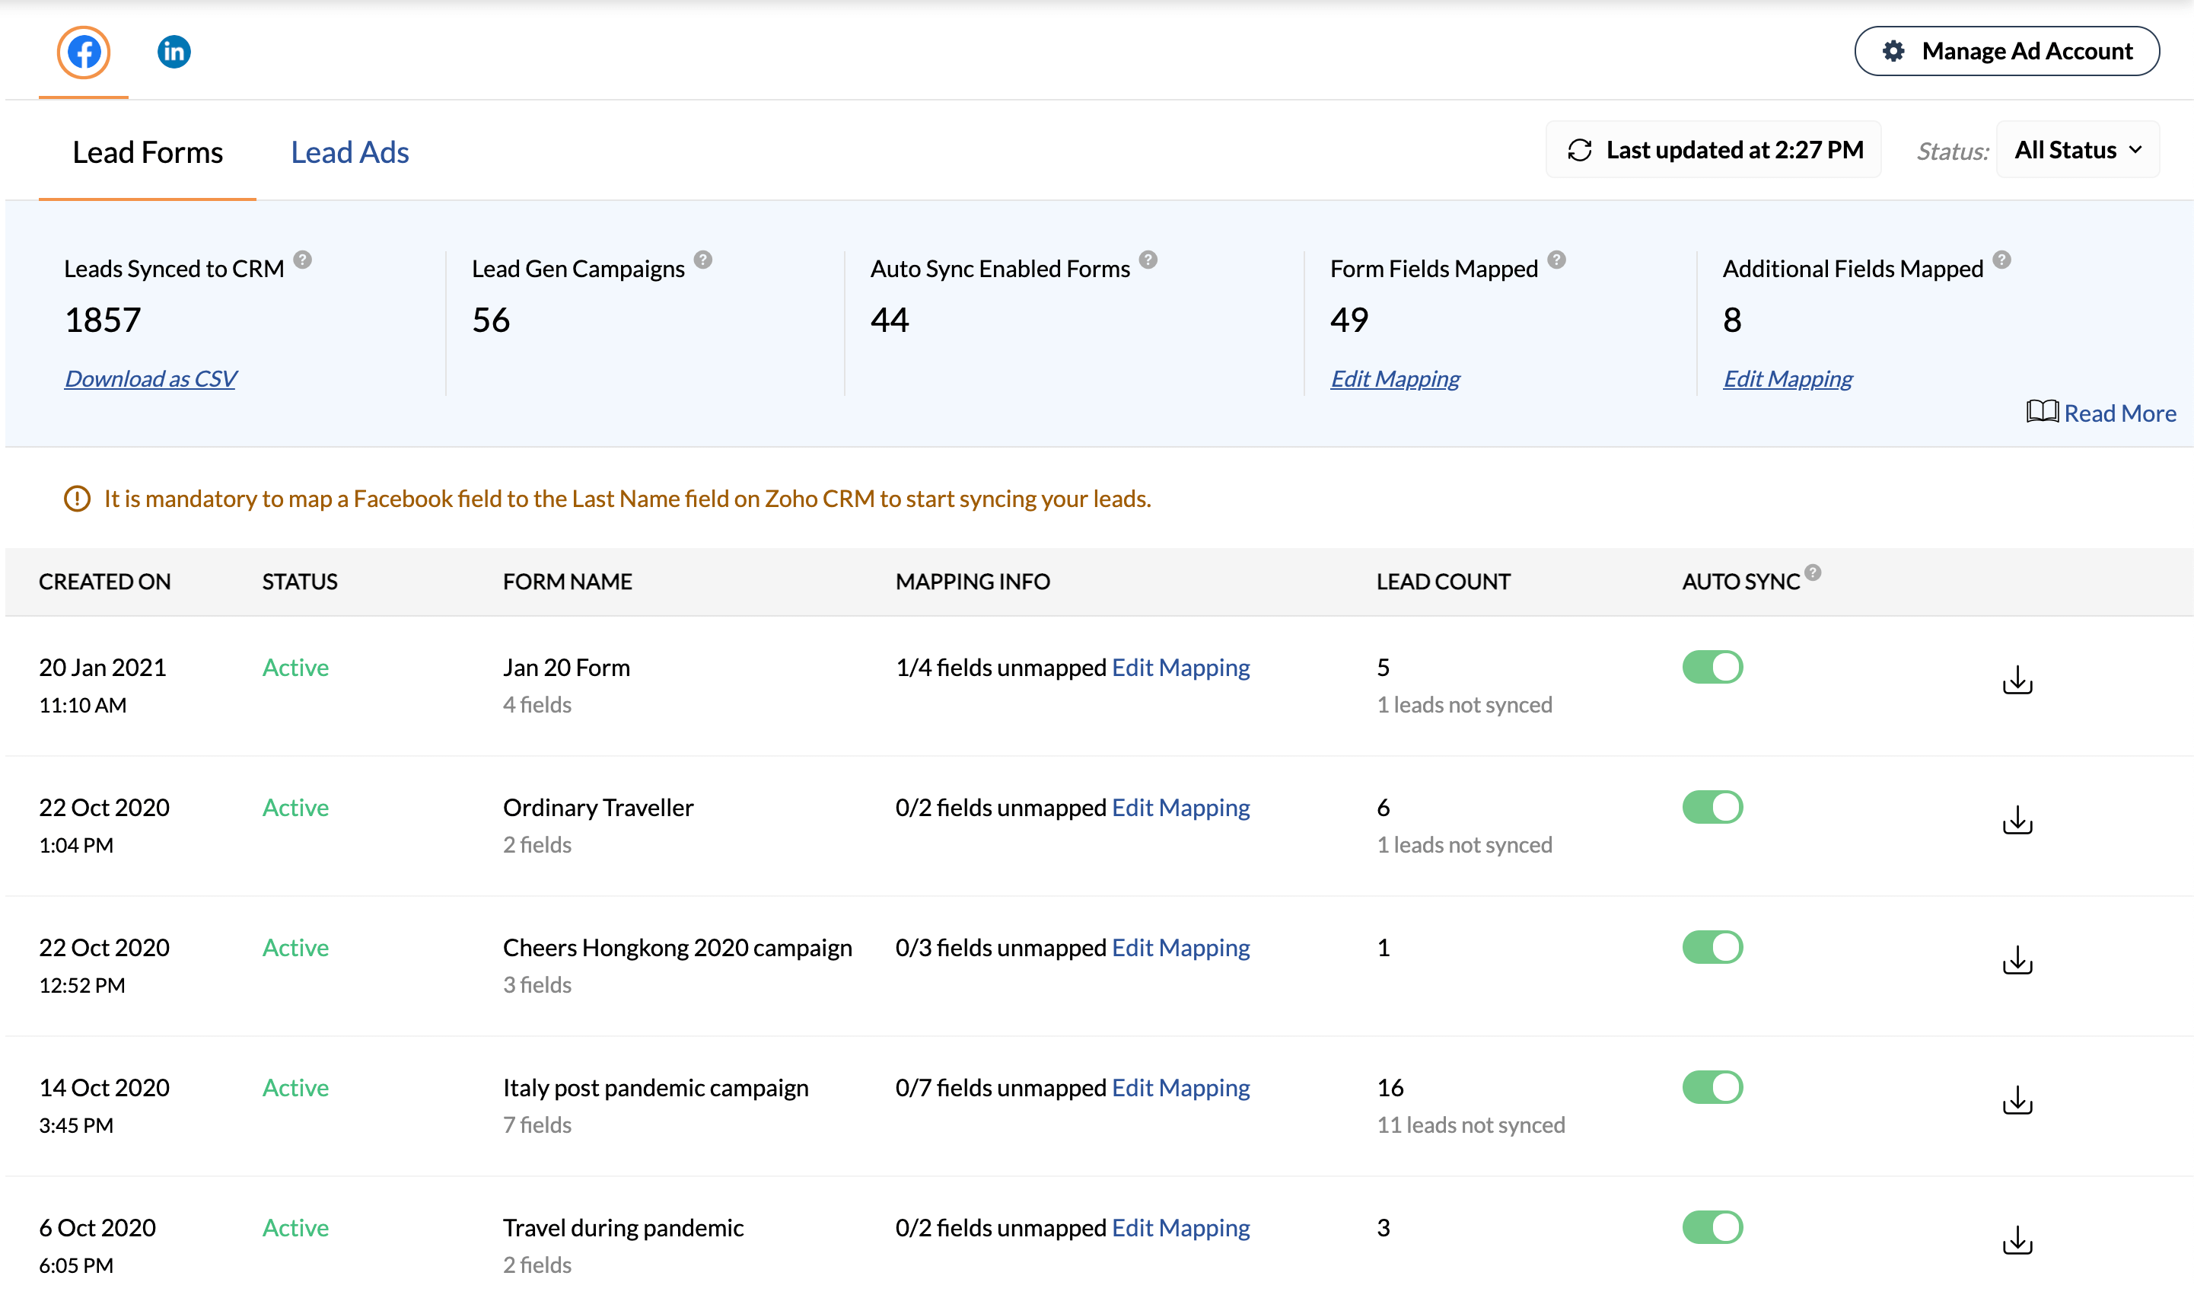Click the Active status of Jan 20 Form
The width and height of the screenshot is (2194, 1314).
295,668
